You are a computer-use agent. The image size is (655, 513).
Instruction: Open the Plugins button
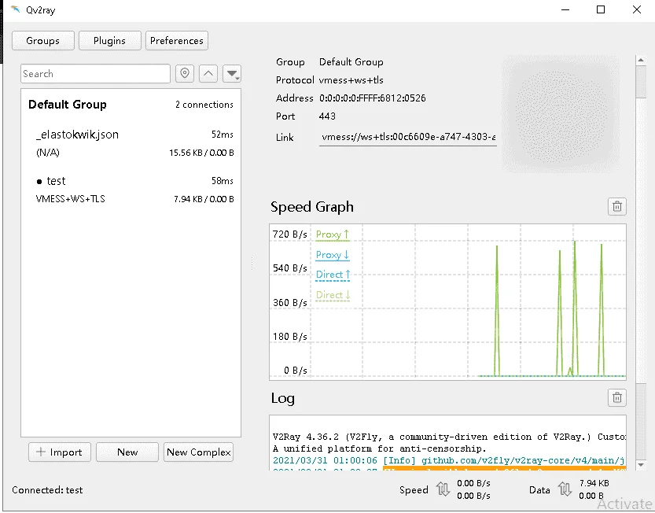click(110, 41)
